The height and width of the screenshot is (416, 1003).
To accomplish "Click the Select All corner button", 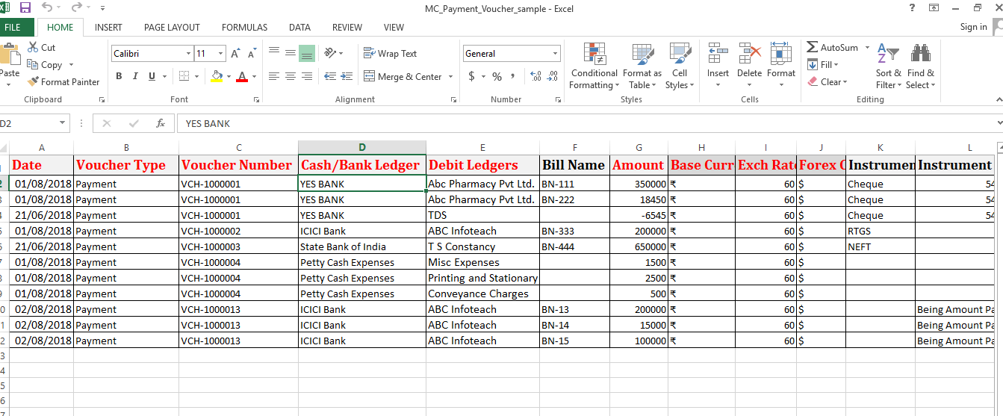I will click(x=4, y=148).
